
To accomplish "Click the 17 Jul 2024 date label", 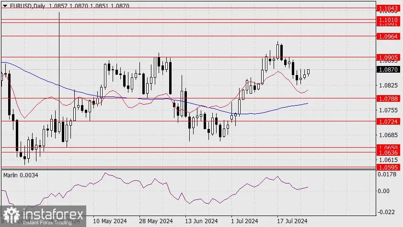I will 292,221.
